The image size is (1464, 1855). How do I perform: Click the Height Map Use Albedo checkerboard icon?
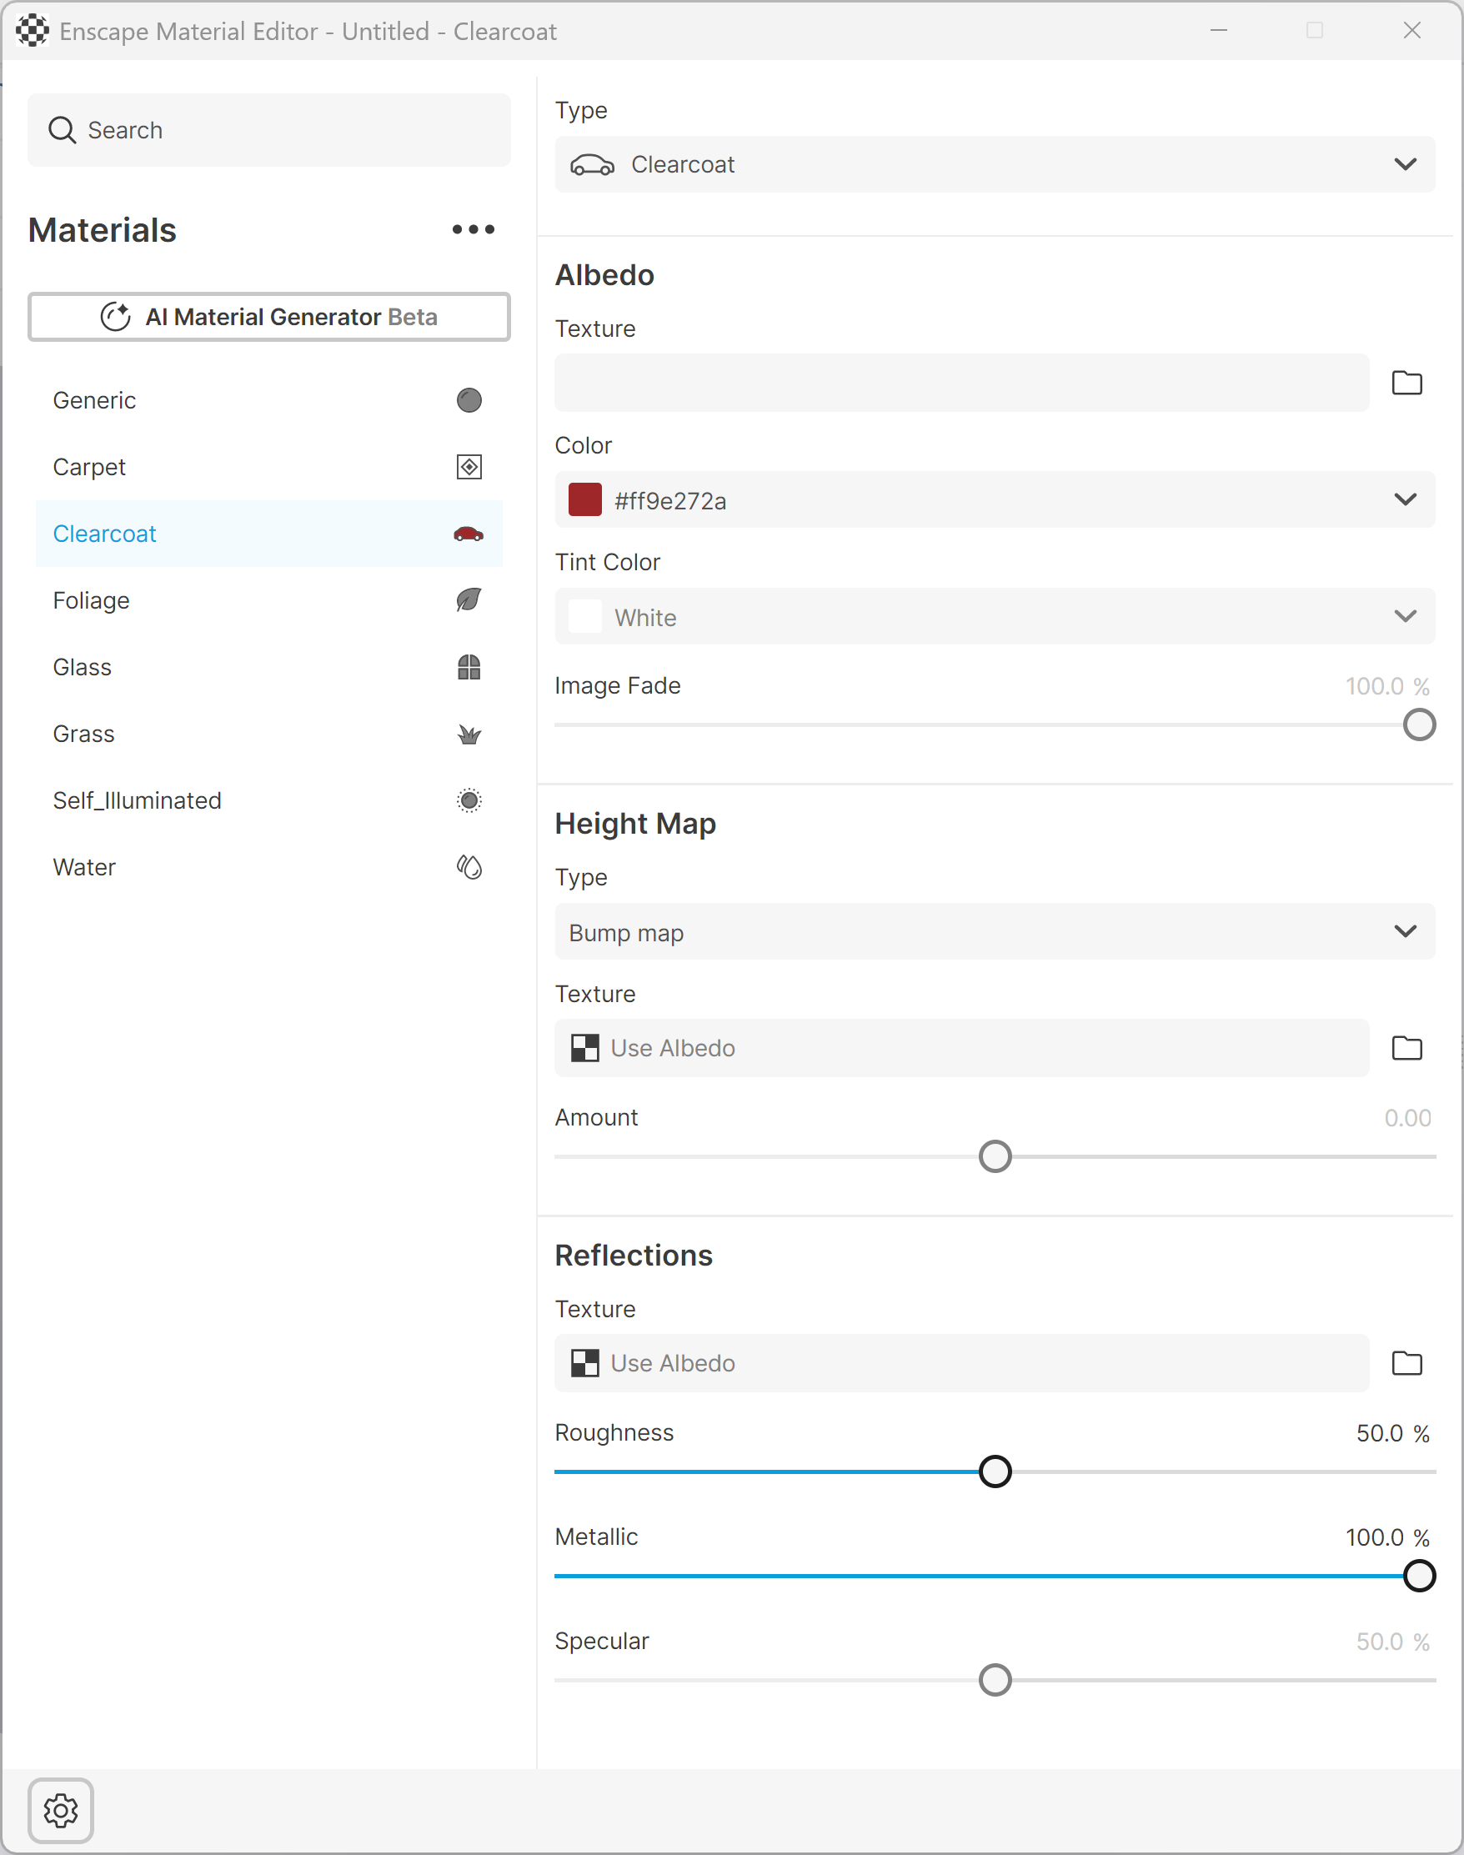click(x=585, y=1047)
